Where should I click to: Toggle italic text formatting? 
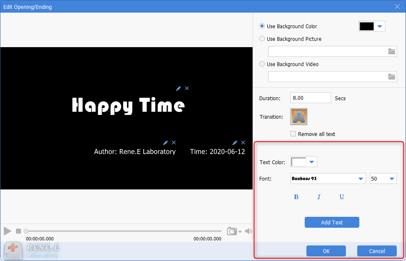319,197
